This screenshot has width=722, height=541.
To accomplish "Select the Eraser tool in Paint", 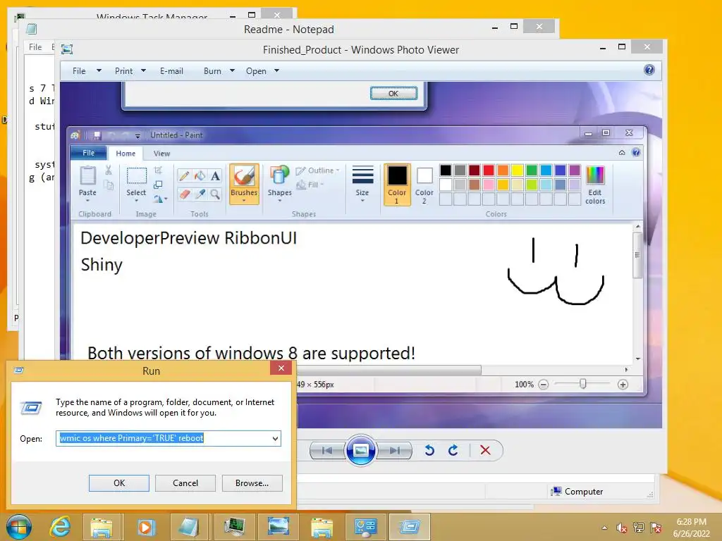I will [184, 194].
